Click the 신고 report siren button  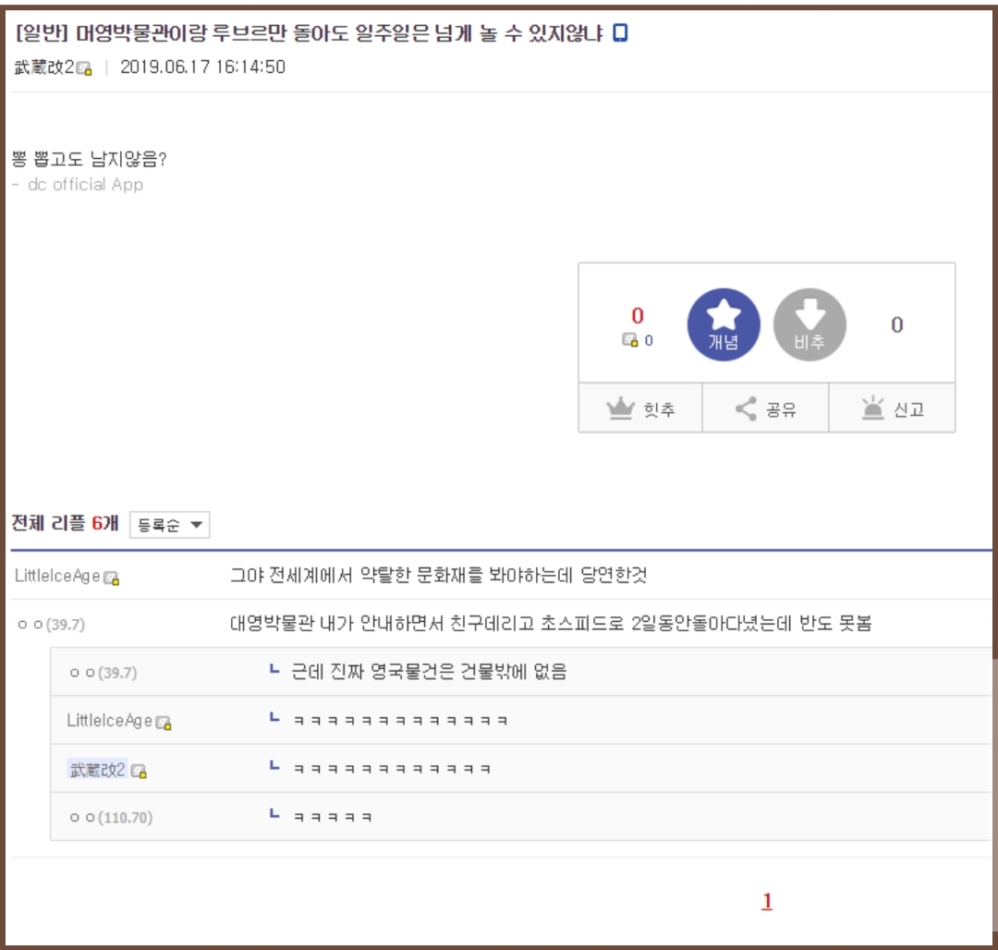point(892,408)
